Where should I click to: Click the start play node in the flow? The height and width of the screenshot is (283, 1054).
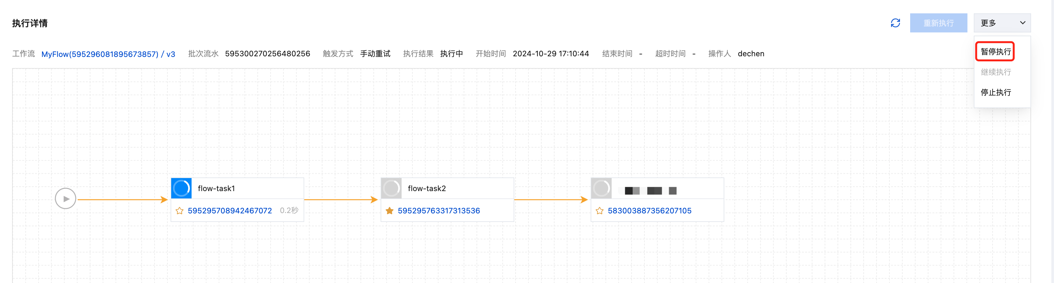[x=66, y=199]
